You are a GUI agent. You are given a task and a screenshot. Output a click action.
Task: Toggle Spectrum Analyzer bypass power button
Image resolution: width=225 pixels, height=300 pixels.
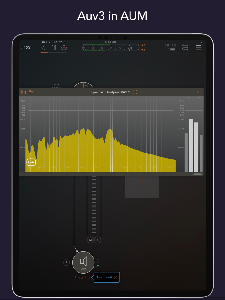135,92
